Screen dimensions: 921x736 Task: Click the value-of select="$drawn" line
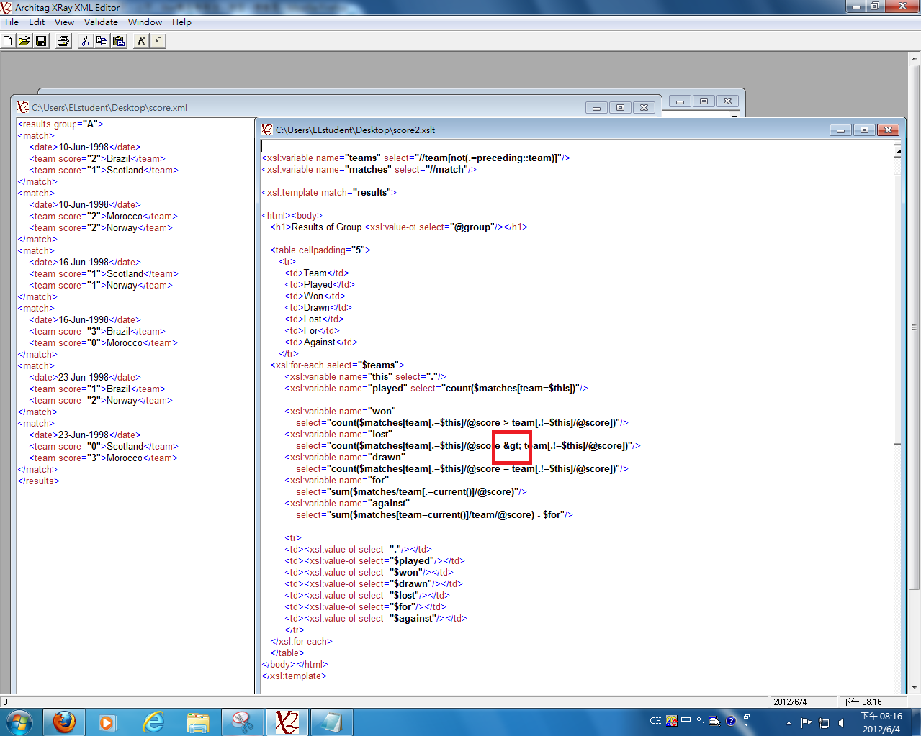(x=374, y=583)
